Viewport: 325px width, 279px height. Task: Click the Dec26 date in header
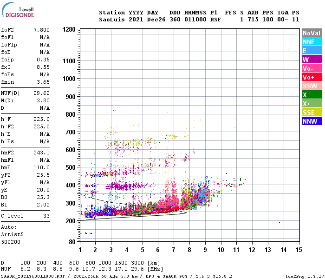tap(156, 20)
